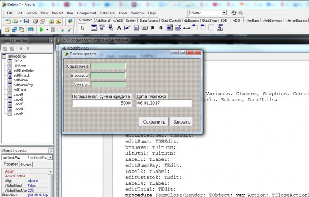Click the Pause program icon

(53, 30)
